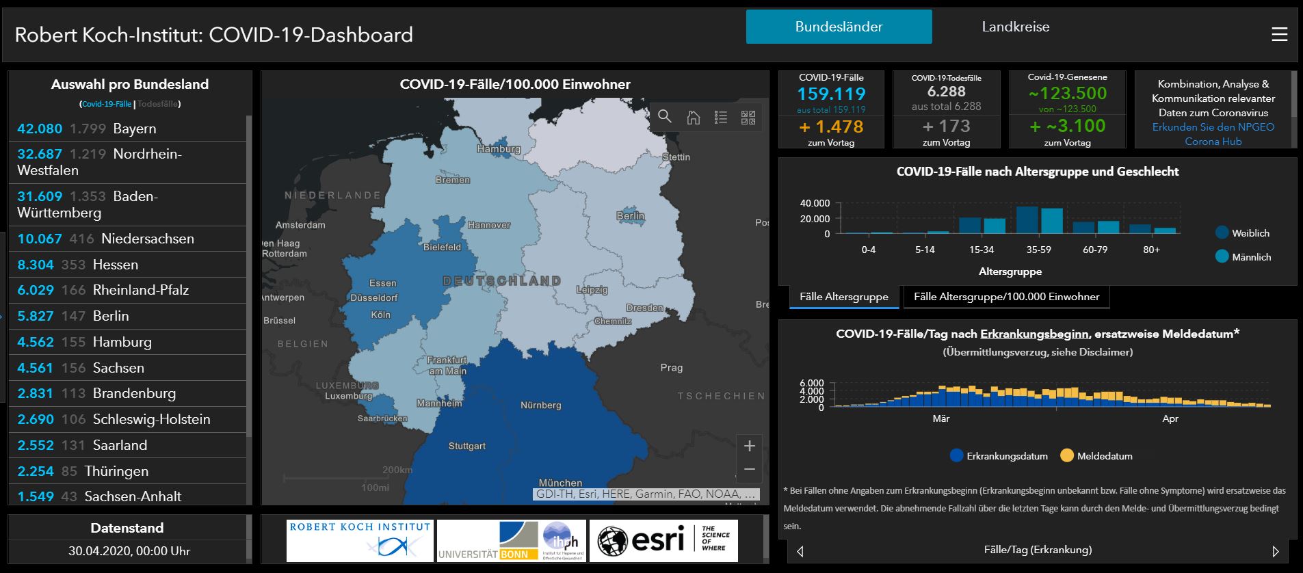Select Rheinland-Pfalz row
This screenshot has width=1303, height=573.
pos(127,290)
